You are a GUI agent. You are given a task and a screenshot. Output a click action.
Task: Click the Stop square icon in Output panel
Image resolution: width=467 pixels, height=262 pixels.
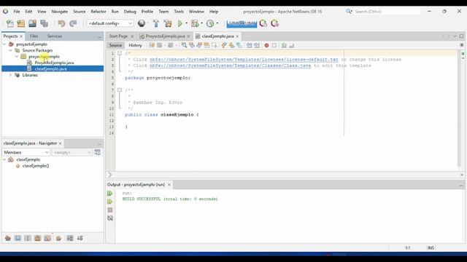click(x=110, y=210)
